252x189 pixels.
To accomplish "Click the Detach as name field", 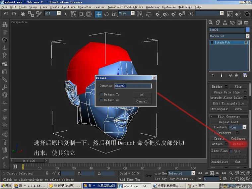I will (x=133, y=86).
